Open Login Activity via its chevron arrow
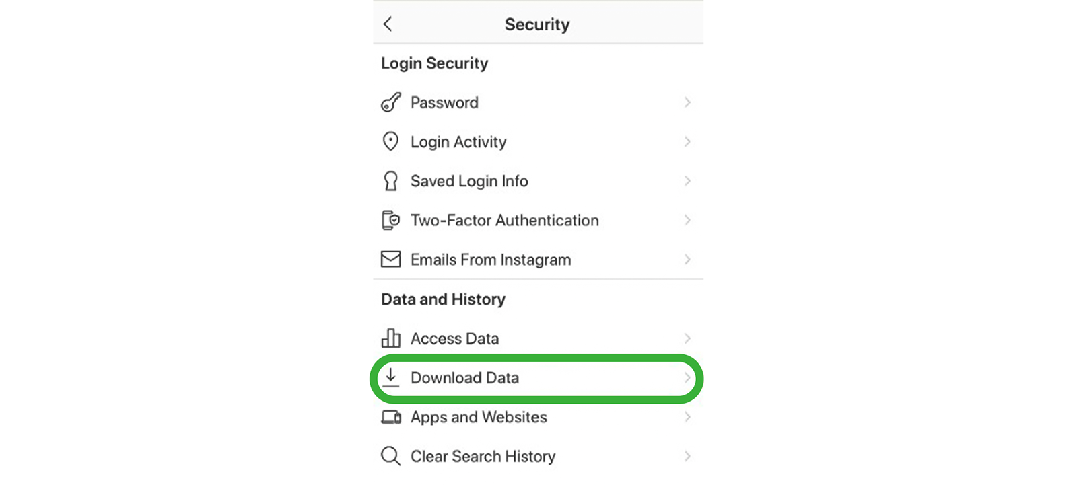1077x497 pixels. click(687, 141)
